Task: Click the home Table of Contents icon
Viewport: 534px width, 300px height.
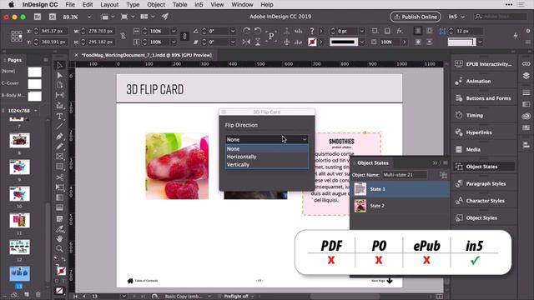Action: tap(130, 281)
